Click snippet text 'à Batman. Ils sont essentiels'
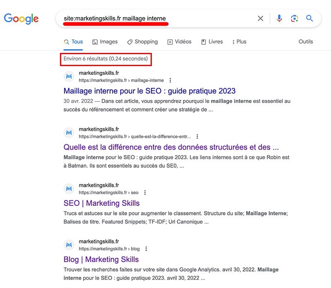The height and width of the screenshot is (288, 331). click(98, 166)
